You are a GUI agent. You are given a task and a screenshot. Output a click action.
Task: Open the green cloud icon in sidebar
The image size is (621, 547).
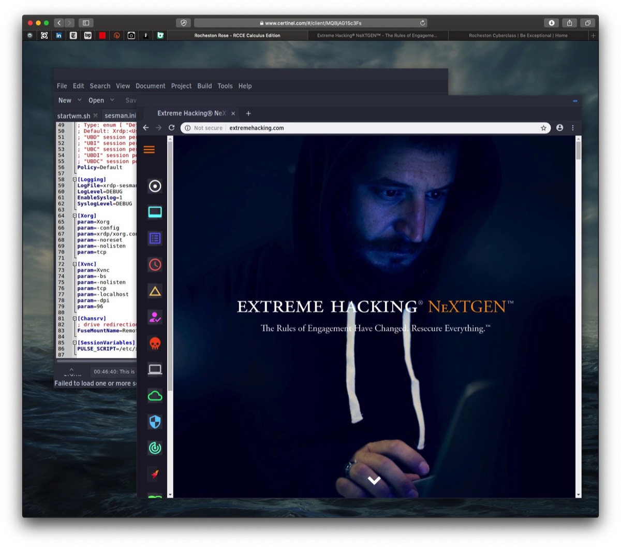[155, 396]
